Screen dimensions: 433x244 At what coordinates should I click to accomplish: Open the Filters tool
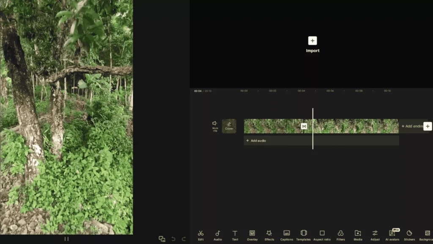pos(340,235)
